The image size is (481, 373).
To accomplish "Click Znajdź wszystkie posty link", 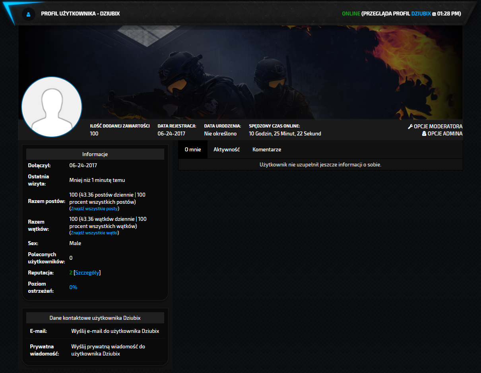I will pyautogui.click(x=95, y=209).
